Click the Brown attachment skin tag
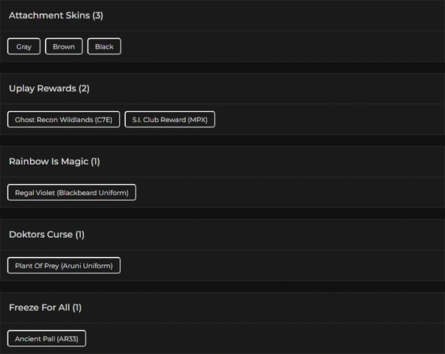Viewport: 445px width, 354px height. [x=64, y=46]
